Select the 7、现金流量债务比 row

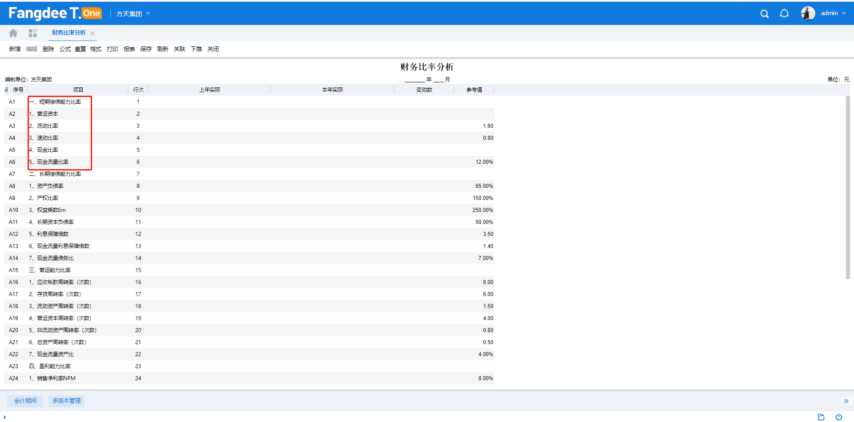coord(249,258)
